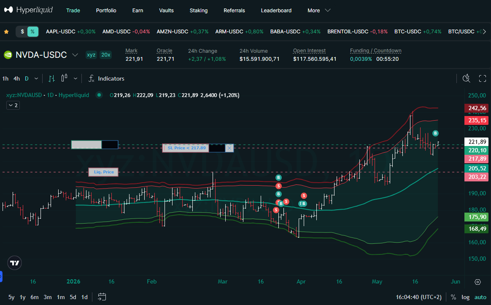Image resolution: width=491 pixels, height=305 pixels.
Task: Click the Open Interest label
Action: pos(309,51)
